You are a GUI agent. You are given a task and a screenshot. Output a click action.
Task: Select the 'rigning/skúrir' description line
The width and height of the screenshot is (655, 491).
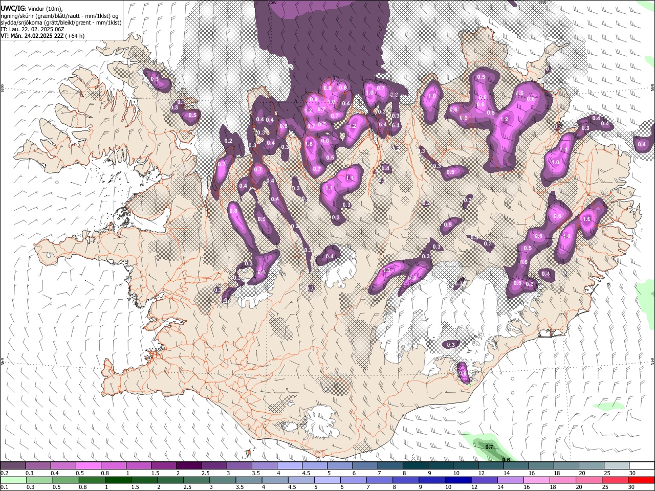[x=59, y=16]
